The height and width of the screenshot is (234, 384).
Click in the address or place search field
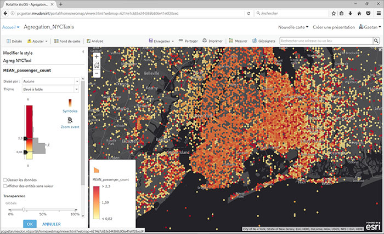tap(326, 41)
